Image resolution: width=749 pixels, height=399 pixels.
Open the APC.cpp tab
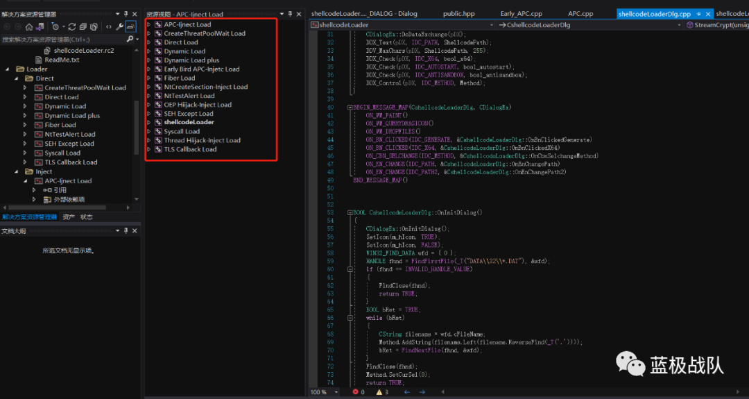(580, 14)
